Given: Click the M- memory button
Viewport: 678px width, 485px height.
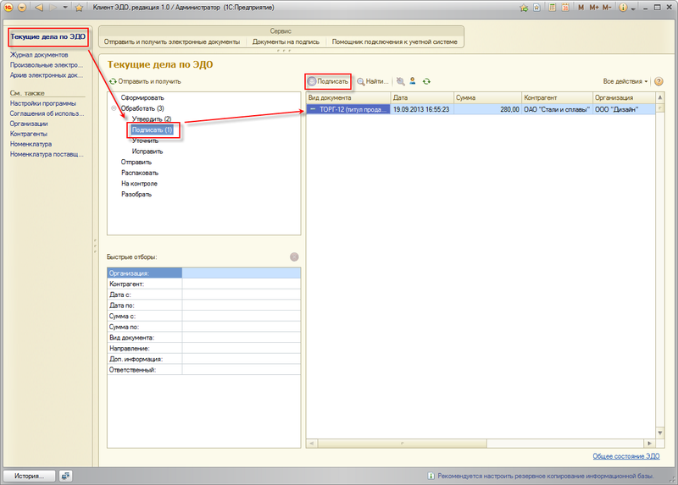Looking at the screenshot, I should [x=607, y=8].
